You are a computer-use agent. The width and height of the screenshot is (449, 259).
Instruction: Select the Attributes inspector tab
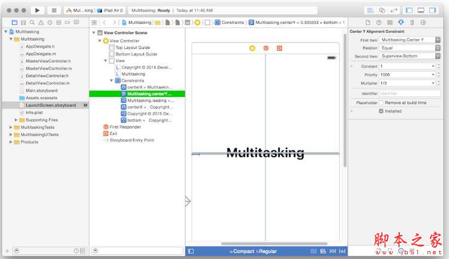[401, 22]
